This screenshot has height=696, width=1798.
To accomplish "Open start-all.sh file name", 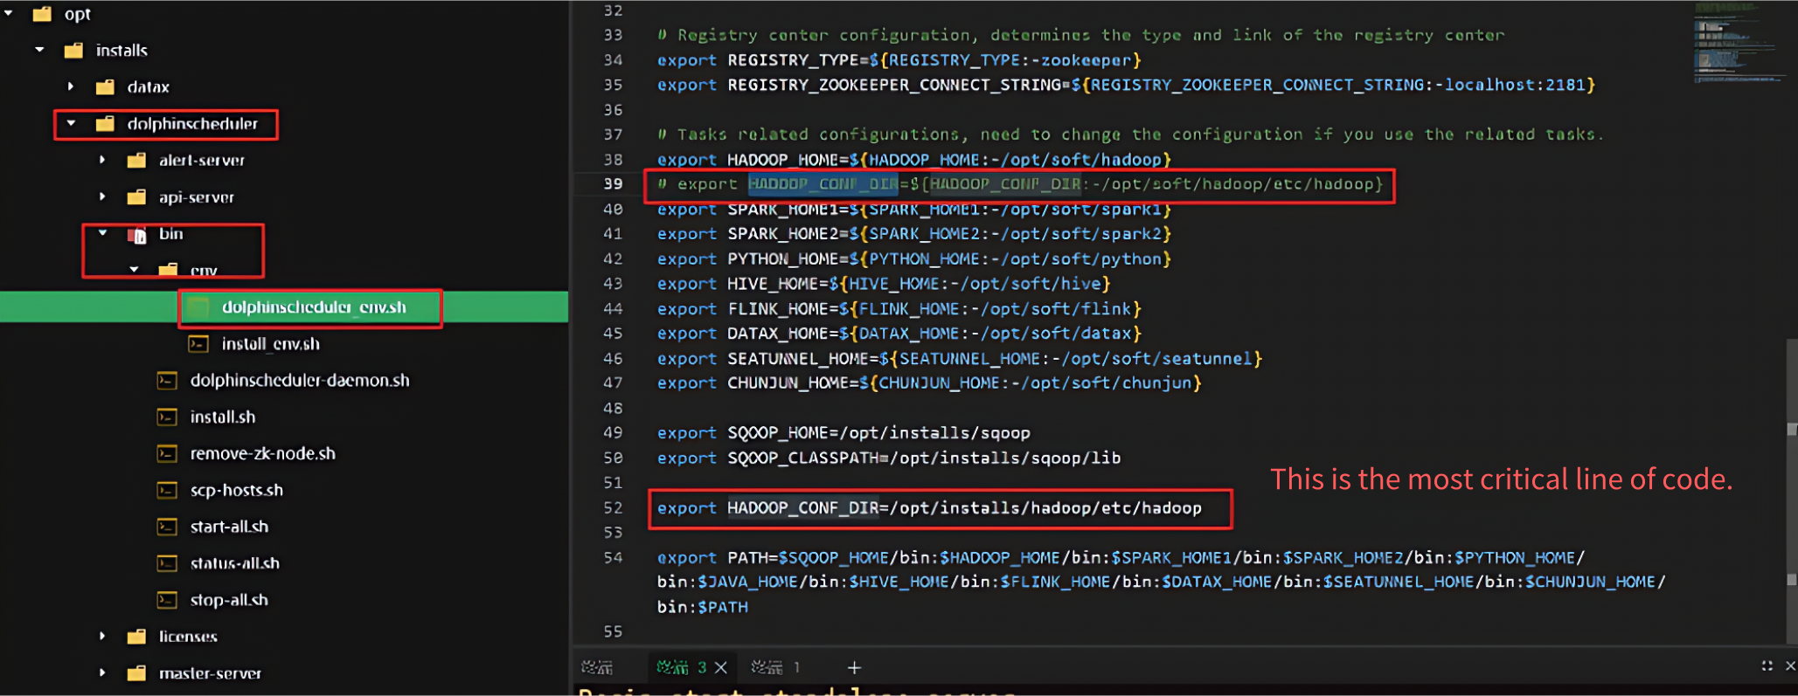I will (229, 527).
